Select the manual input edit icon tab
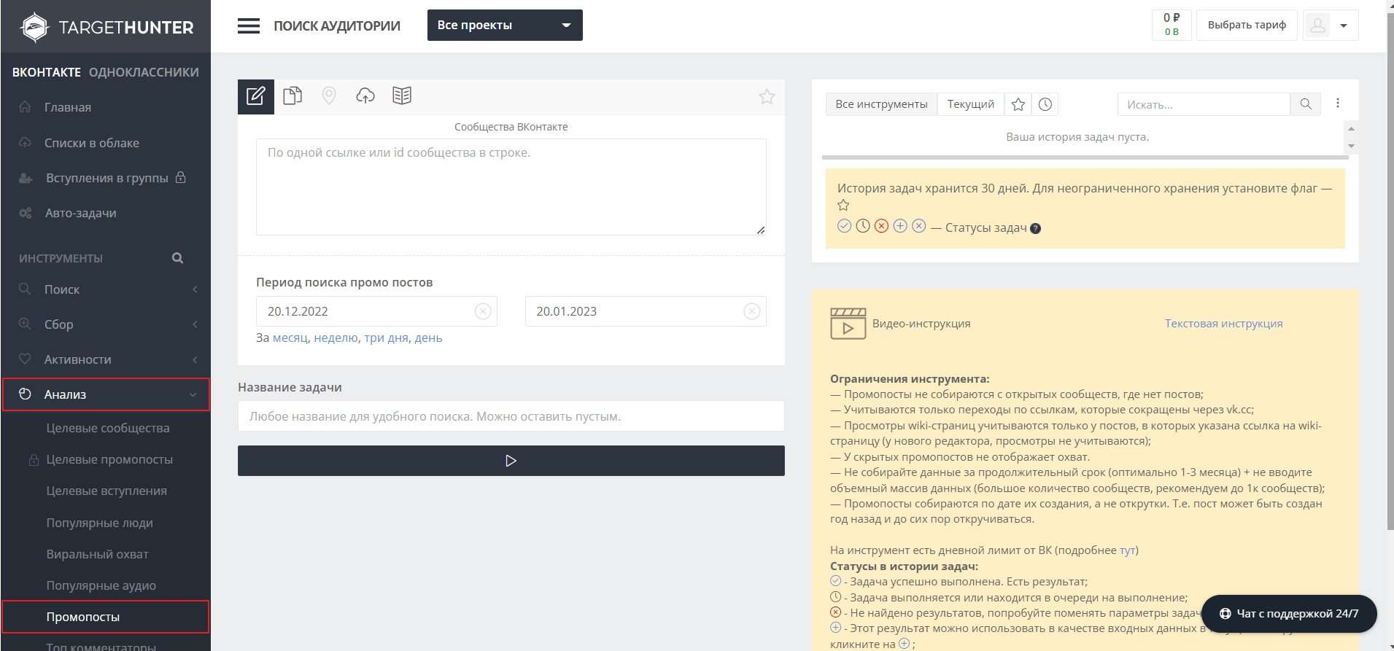 (x=256, y=97)
